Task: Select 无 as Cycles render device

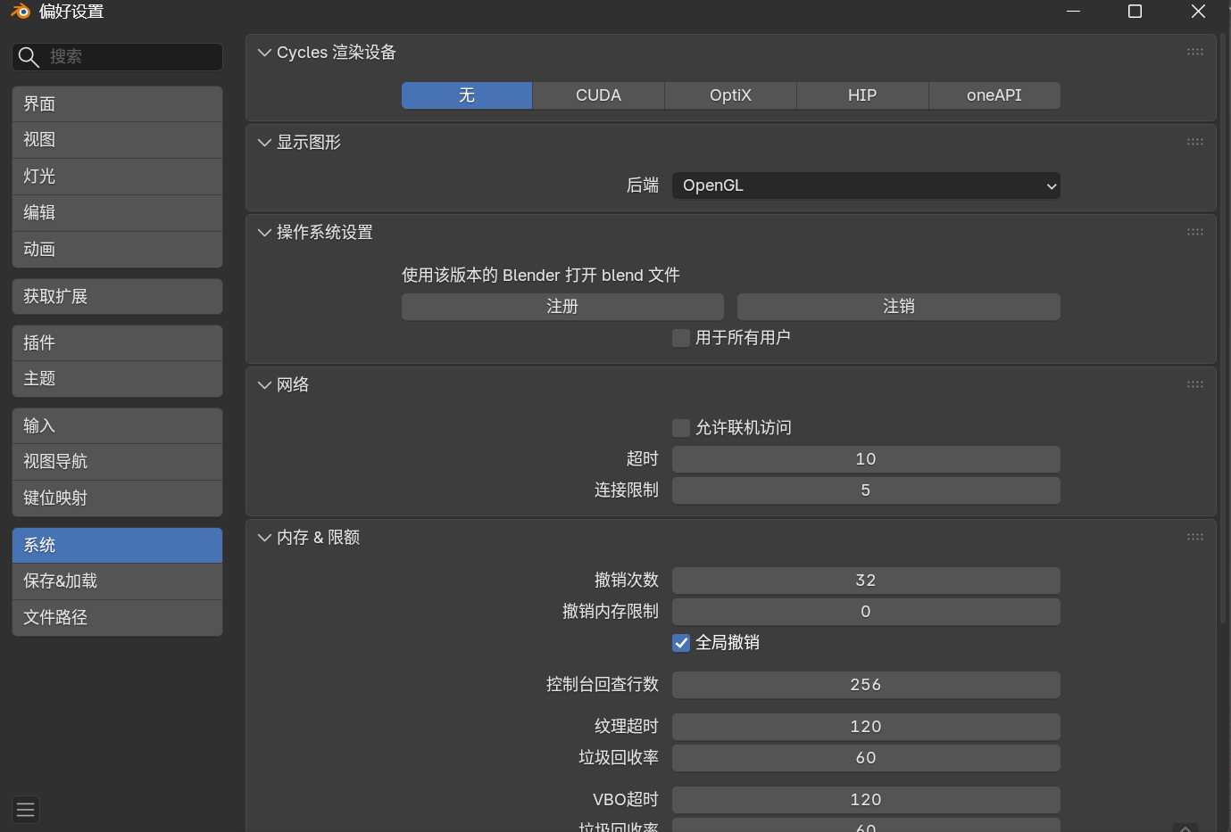Action: (467, 95)
